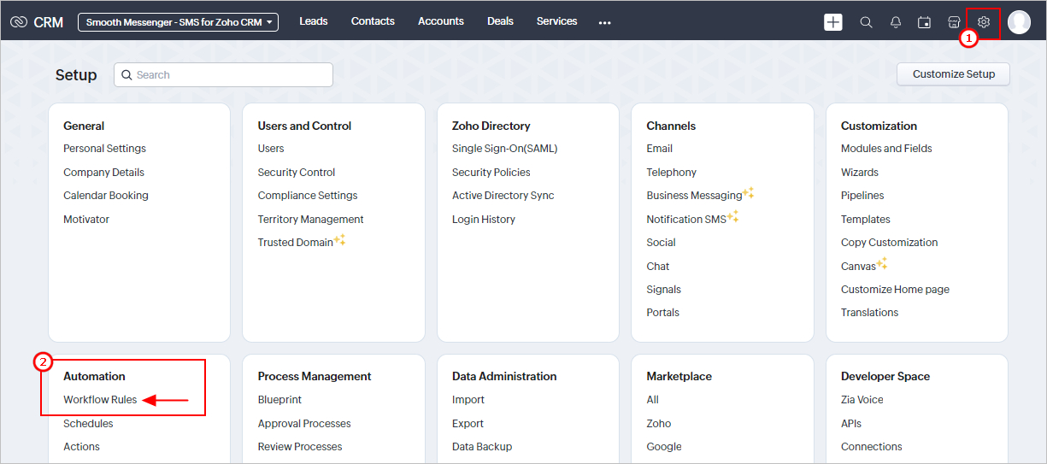Open Signals settings
This screenshot has height=464, width=1047.
(x=664, y=290)
